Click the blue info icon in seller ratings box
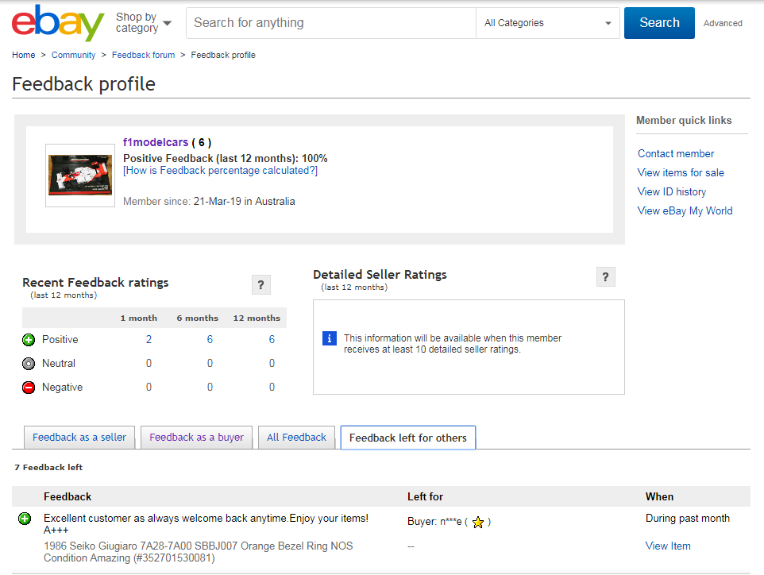Image resolution: width=764 pixels, height=575 pixels. click(x=330, y=338)
